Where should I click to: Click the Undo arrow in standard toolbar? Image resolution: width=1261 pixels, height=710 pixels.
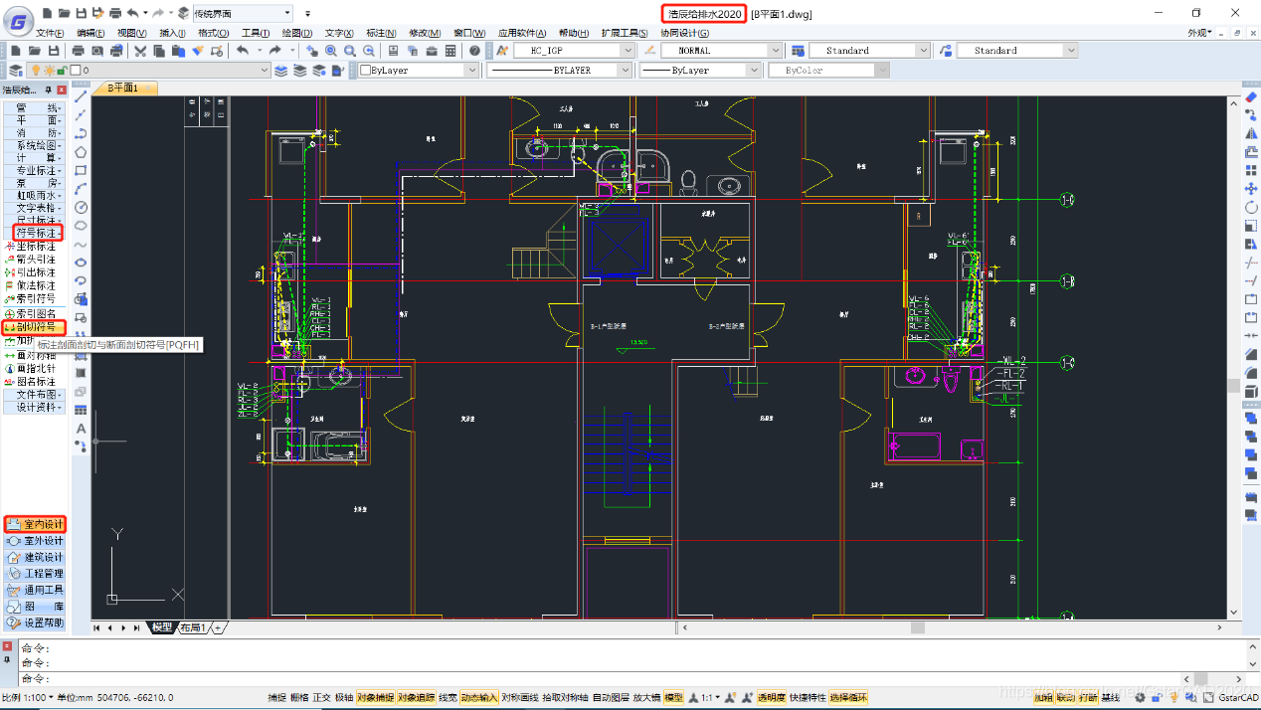coord(242,51)
